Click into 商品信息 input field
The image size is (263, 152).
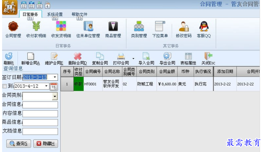[x=40, y=122]
